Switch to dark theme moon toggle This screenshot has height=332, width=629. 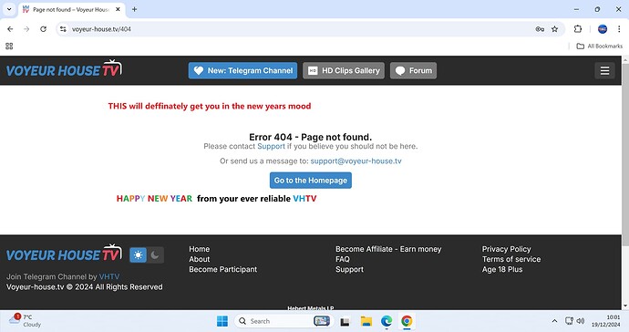coord(155,255)
